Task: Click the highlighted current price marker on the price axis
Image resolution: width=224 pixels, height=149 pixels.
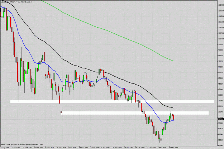Action: (221, 119)
